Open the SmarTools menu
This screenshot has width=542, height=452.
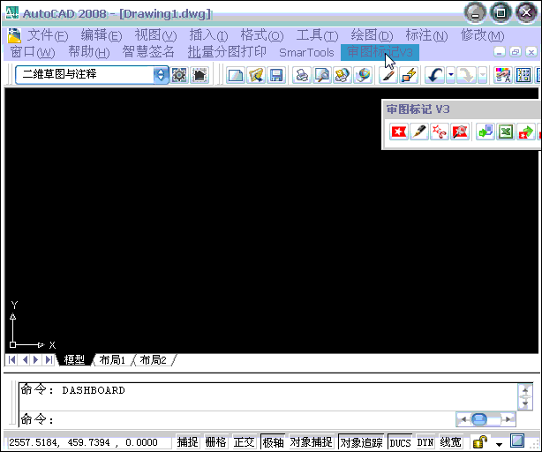(x=306, y=52)
